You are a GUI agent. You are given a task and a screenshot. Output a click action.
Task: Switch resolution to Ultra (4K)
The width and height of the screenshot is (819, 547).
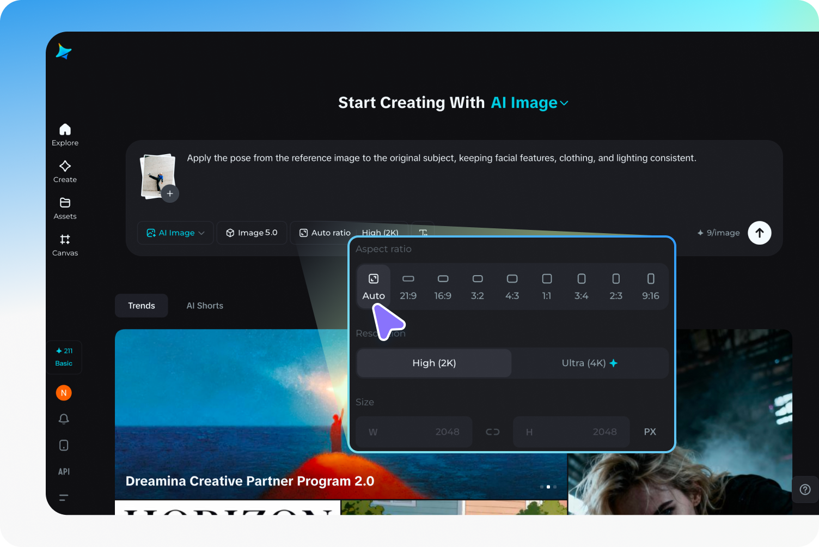tap(590, 363)
